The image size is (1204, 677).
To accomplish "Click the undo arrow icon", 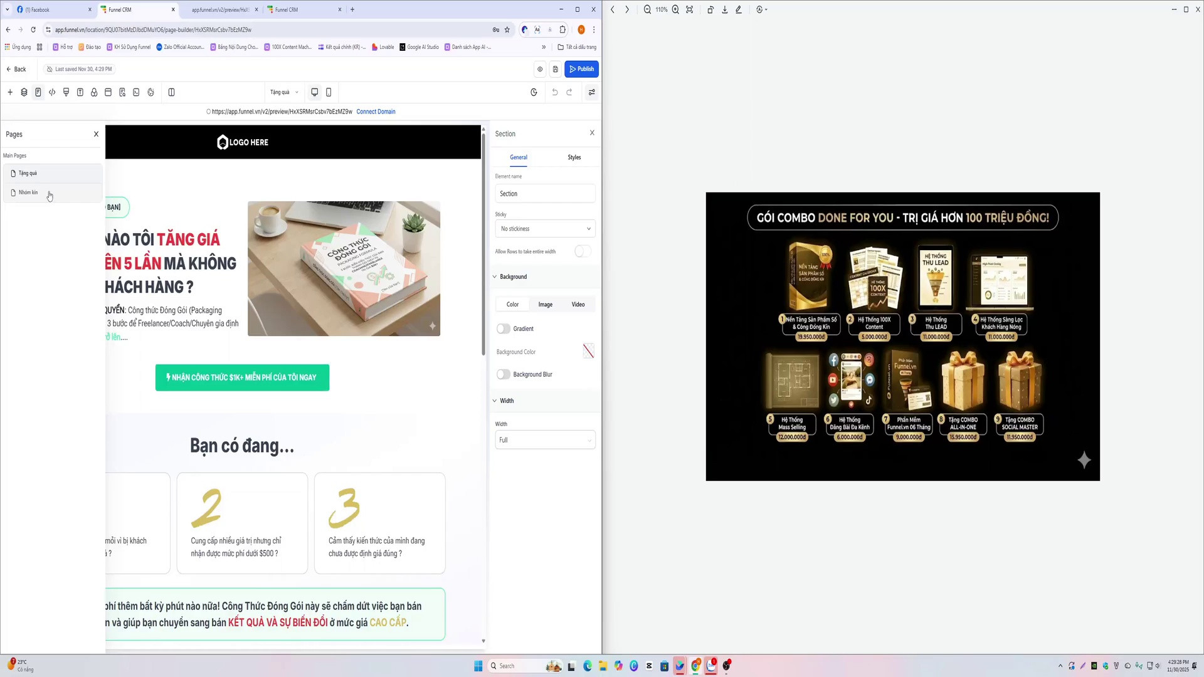I will (555, 92).
